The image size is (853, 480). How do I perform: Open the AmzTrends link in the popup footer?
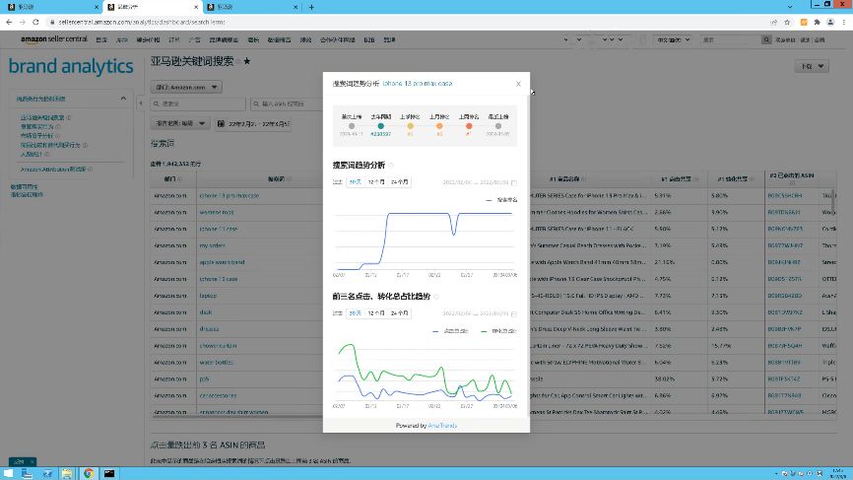442,426
